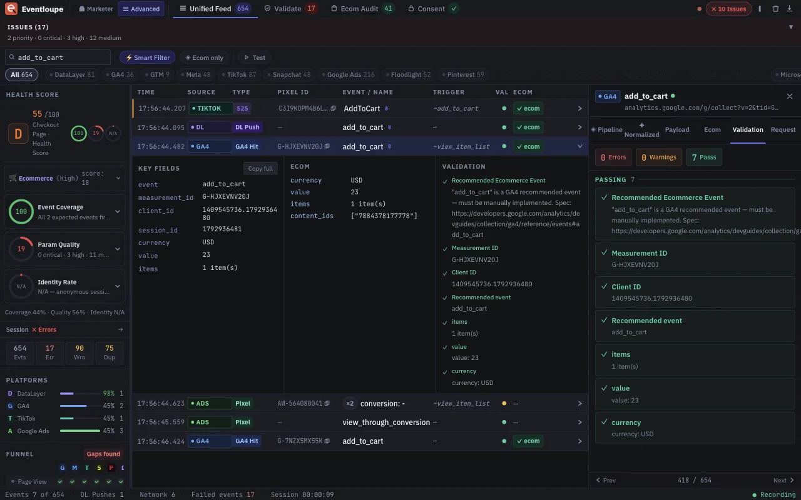Click the Eventloupe logo icon
The image size is (801, 500).
[x=11, y=9]
